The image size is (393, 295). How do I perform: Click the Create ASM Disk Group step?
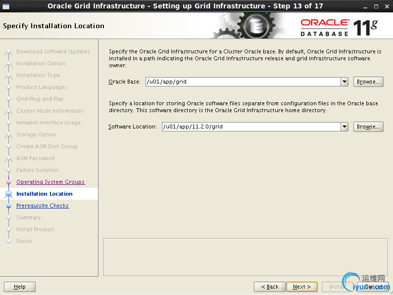[47, 146]
